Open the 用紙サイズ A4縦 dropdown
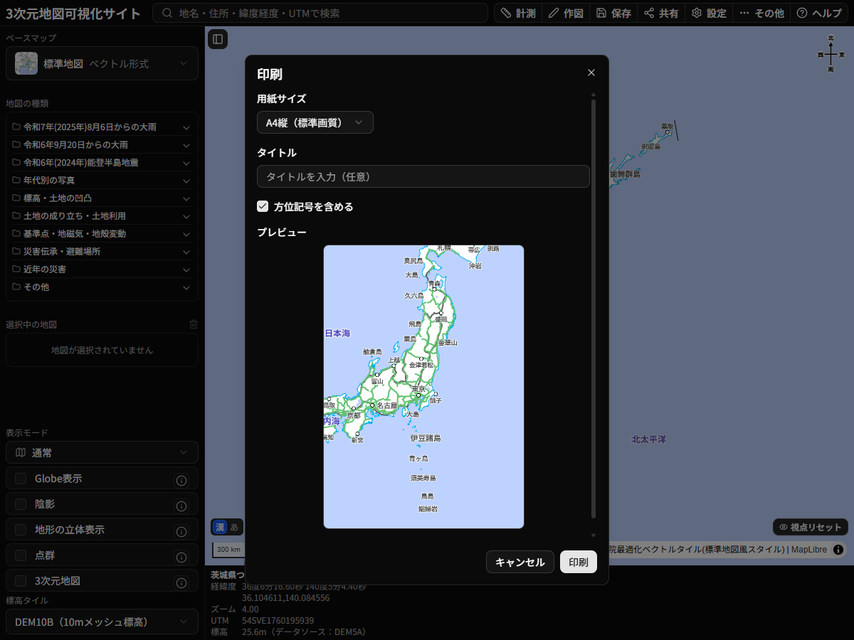854x640 pixels. tap(315, 122)
